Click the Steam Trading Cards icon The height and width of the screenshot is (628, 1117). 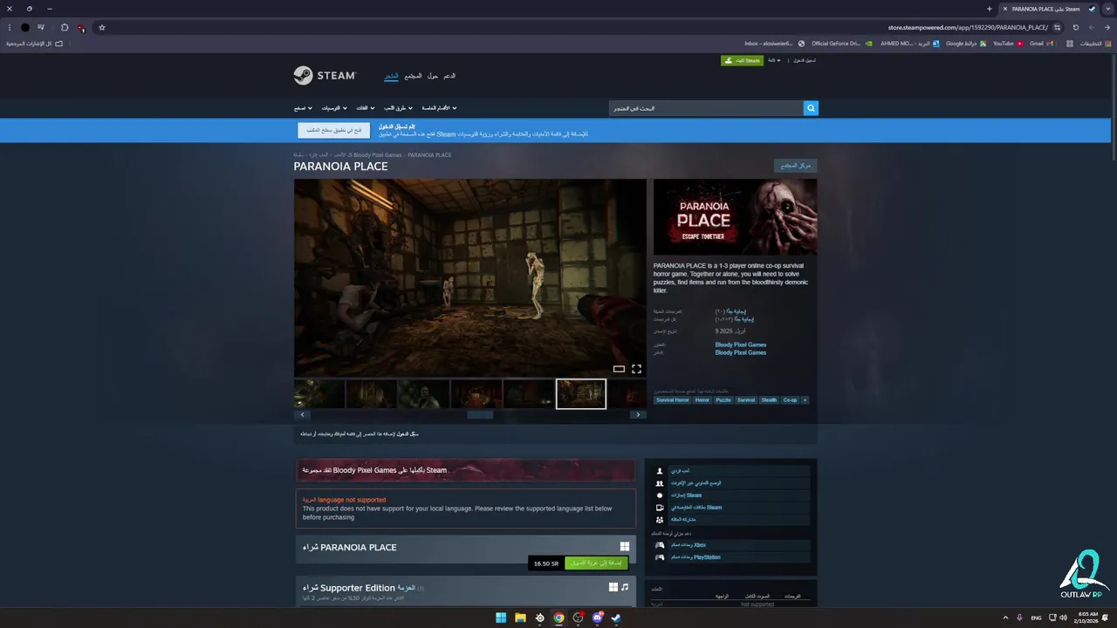point(660,508)
